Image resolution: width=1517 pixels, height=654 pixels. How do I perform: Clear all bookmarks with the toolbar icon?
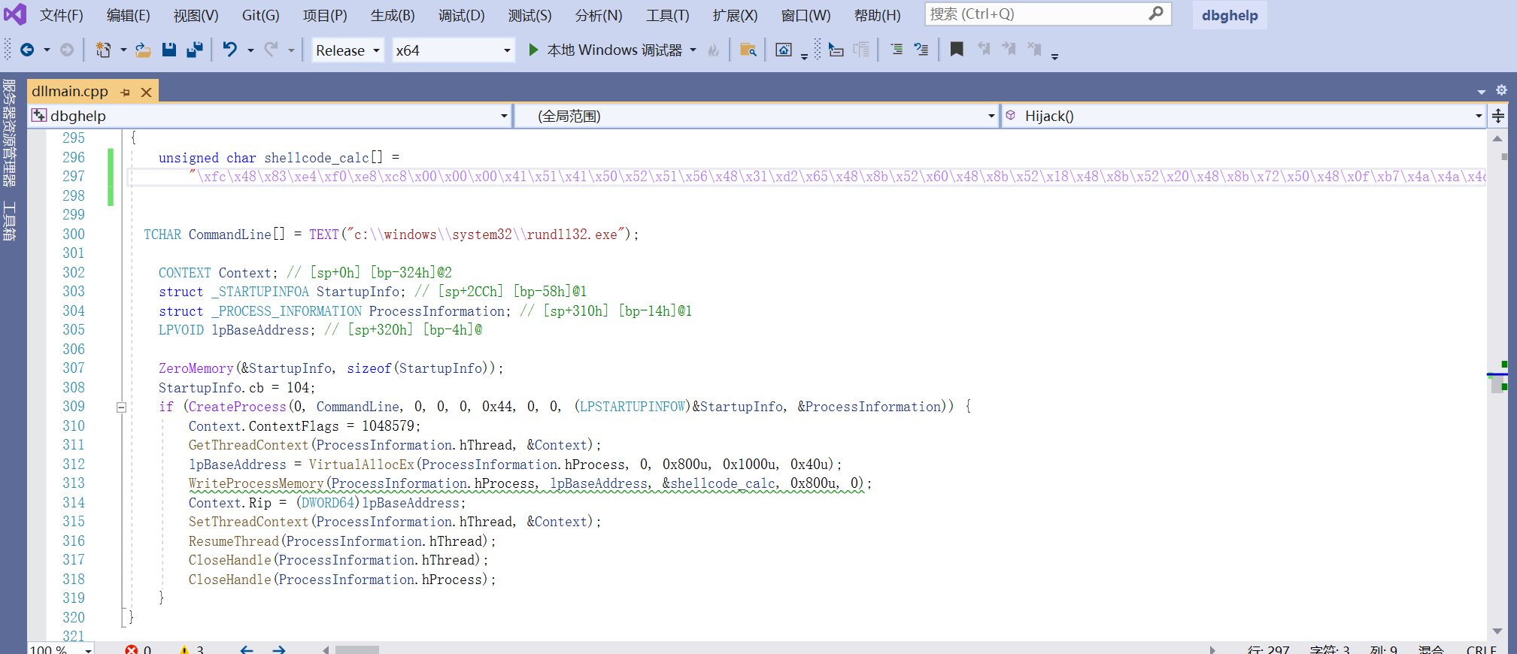[1035, 50]
